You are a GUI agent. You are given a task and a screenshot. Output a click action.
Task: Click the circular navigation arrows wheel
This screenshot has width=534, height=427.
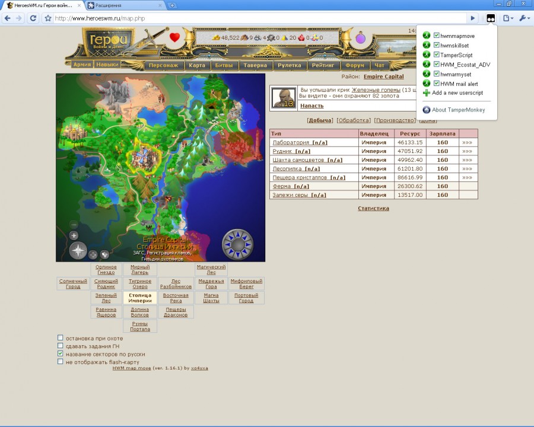pyautogui.click(x=238, y=244)
